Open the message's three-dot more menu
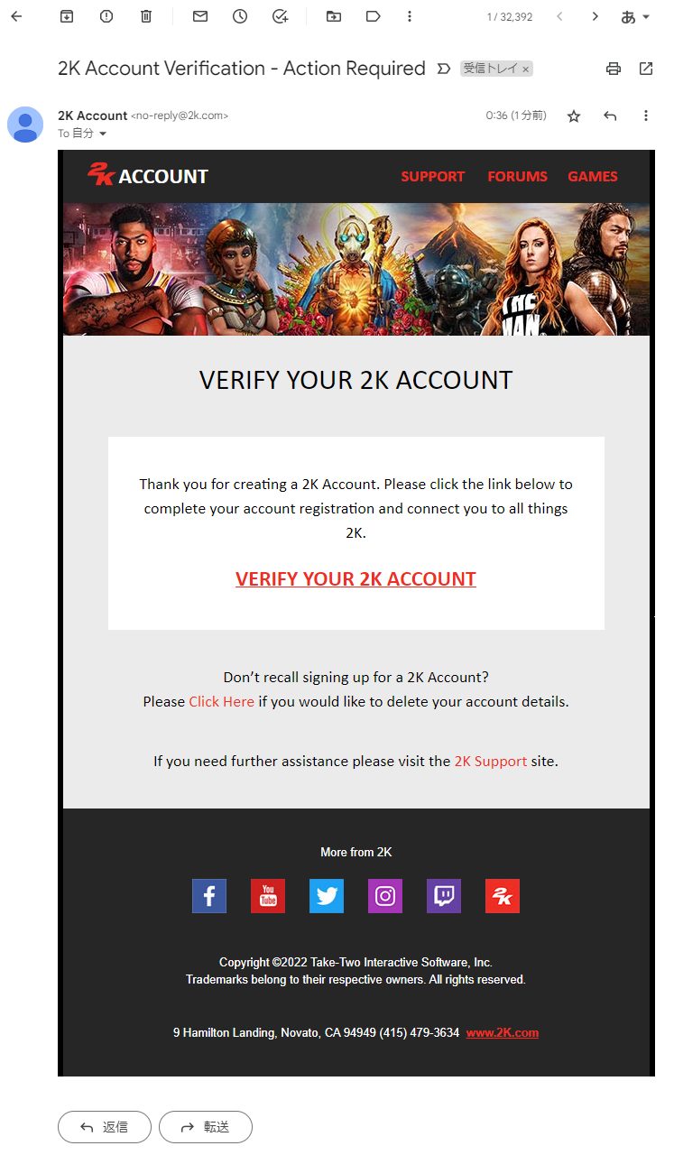674x1155 pixels. pos(646,115)
